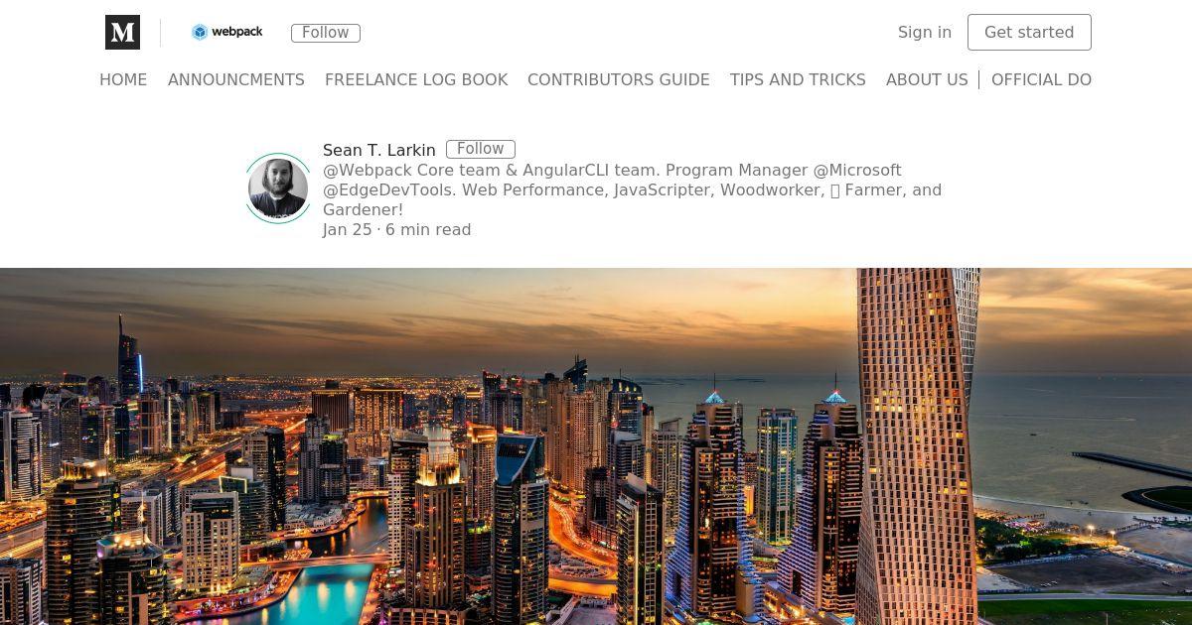Follow the webpack publication
Screen dimensions: 1192x625
click(326, 33)
